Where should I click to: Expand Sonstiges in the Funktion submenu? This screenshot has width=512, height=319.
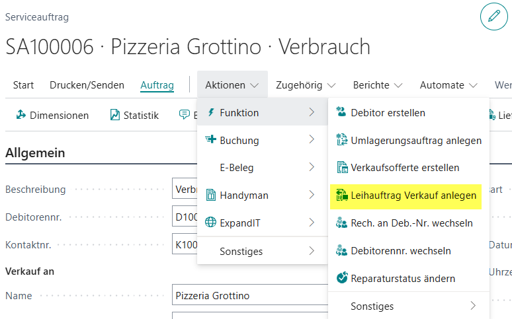tap(473, 306)
